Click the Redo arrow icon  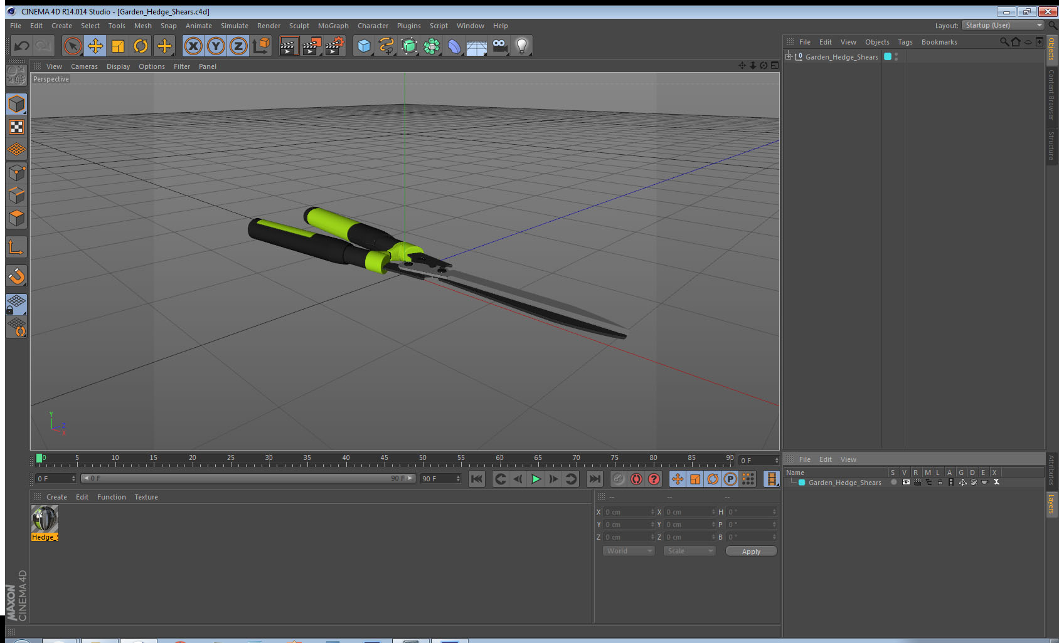click(x=43, y=46)
